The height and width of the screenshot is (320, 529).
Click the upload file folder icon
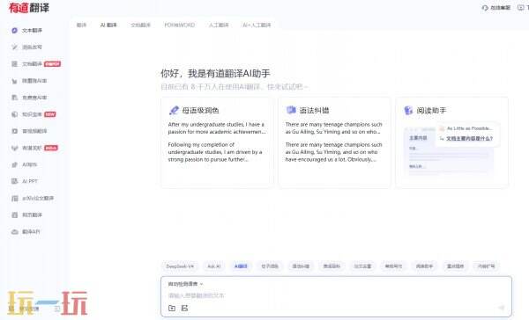172,308
